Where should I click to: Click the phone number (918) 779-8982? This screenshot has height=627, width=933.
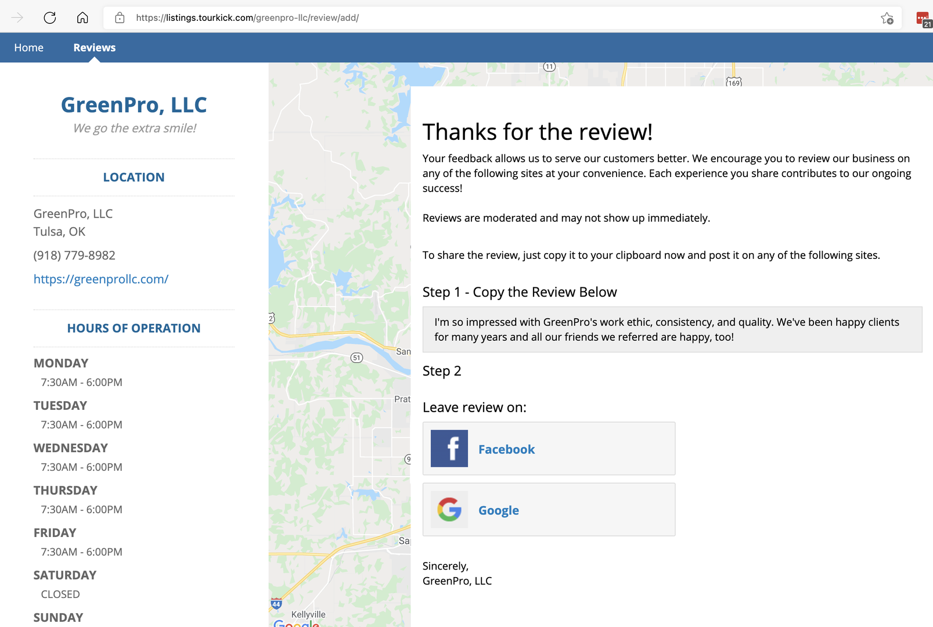coord(74,255)
